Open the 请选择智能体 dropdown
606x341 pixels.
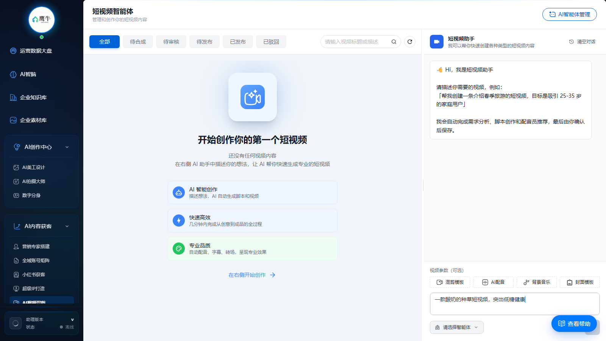(457, 327)
